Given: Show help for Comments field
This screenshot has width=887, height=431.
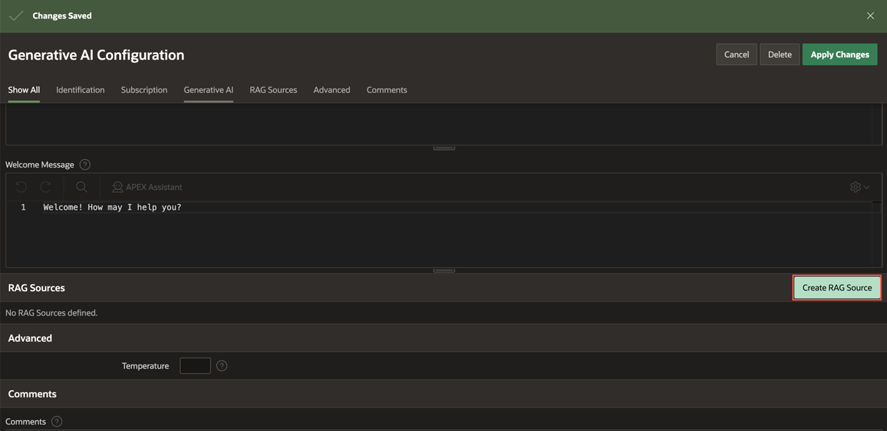Looking at the screenshot, I should [57, 421].
